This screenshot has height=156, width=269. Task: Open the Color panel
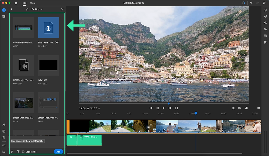click(x=265, y=23)
